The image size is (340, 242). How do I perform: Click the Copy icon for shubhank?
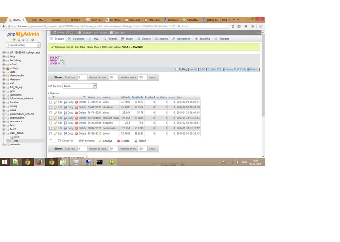(65, 107)
